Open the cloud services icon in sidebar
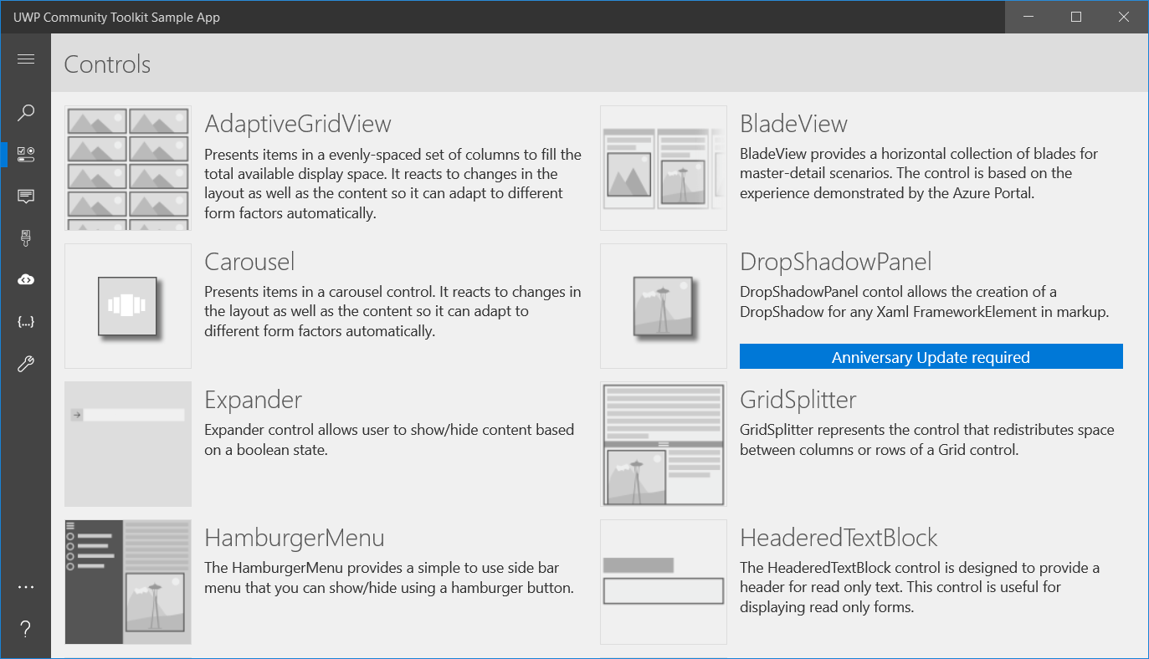Image resolution: width=1149 pixels, height=659 pixels. 26,280
